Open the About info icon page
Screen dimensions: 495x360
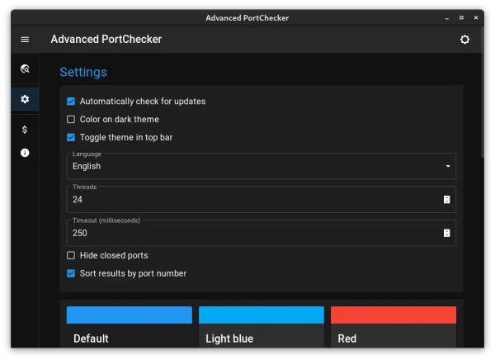25,153
